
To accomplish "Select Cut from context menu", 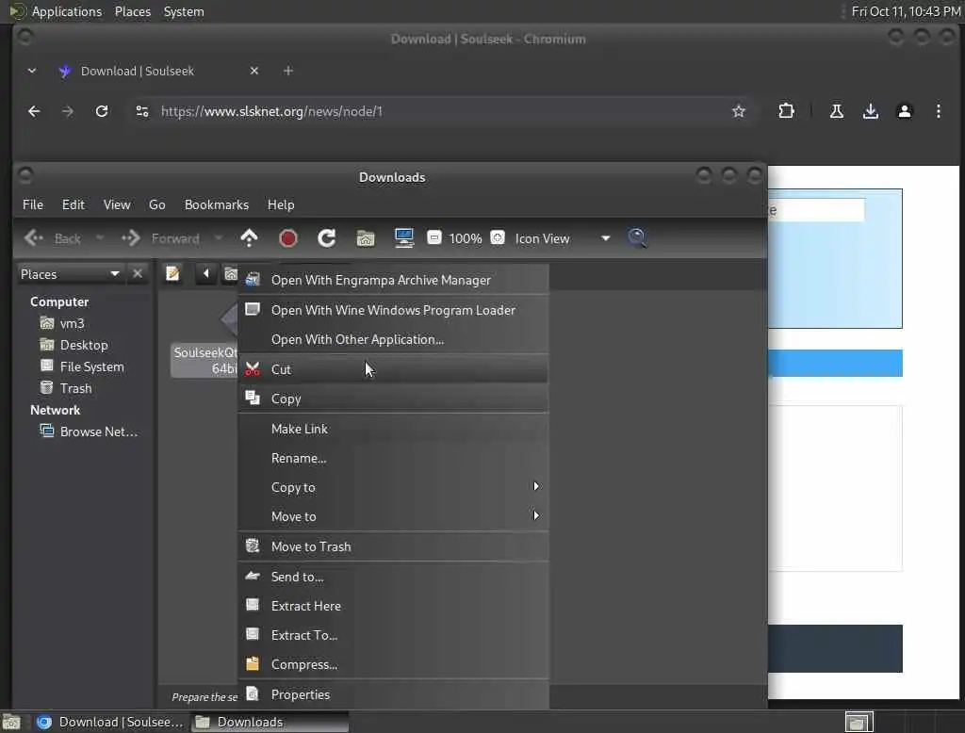I will pyautogui.click(x=393, y=369).
